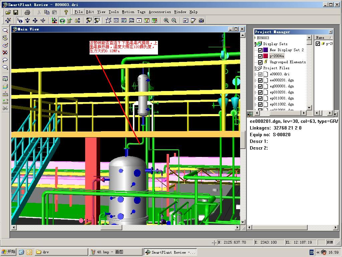This screenshot has height=257, width=342.
Task: Click the display window icon in sidebar
Action: click(x=5, y=79)
